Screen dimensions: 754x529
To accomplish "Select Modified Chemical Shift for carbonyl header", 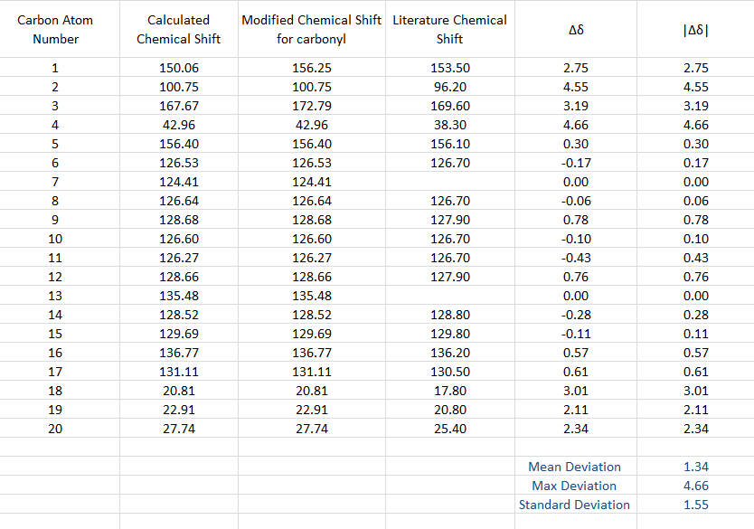I will (310, 29).
